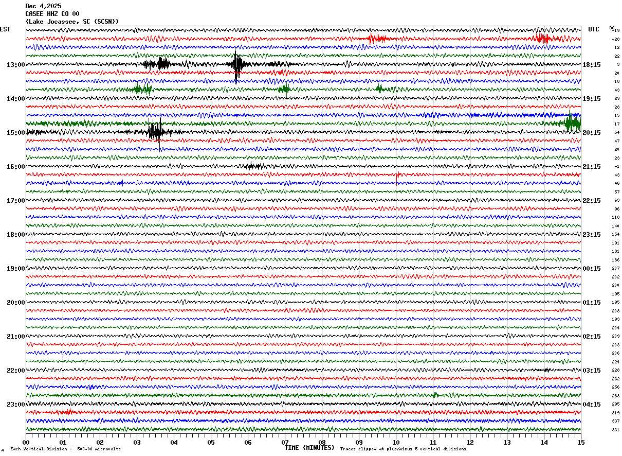622x456 pixels.
Task: Click the 22:15 UTC time label
Action: 592,201
